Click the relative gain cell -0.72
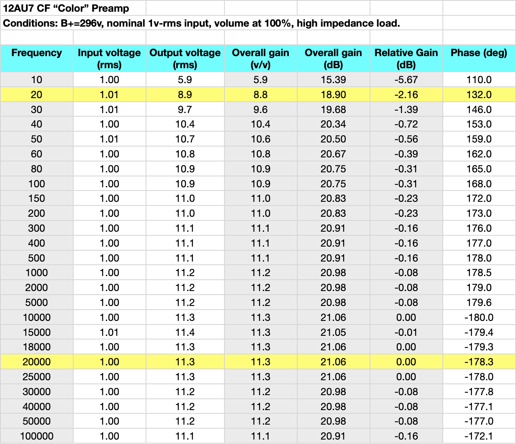Image resolution: width=516 pixels, height=444 pixels. point(406,124)
